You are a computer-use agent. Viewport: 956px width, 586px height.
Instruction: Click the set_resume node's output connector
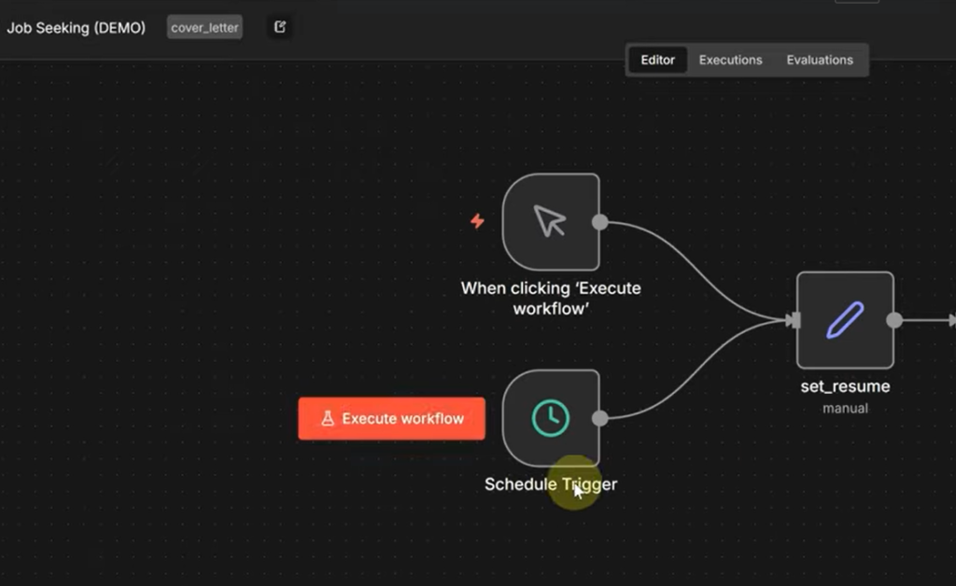(x=894, y=320)
